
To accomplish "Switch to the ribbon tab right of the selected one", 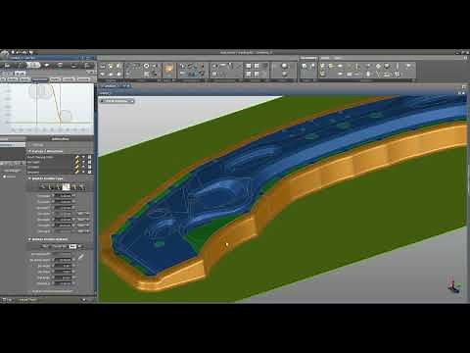I will [x=325, y=58].
